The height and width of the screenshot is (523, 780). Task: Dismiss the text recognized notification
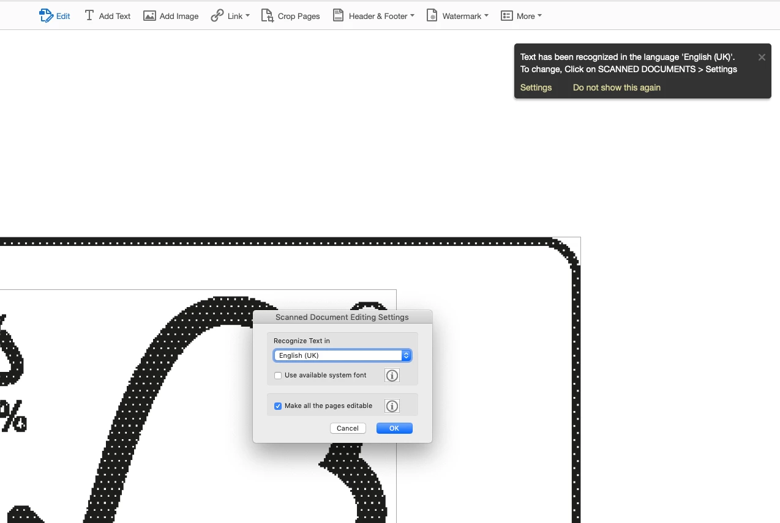[x=762, y=57]
